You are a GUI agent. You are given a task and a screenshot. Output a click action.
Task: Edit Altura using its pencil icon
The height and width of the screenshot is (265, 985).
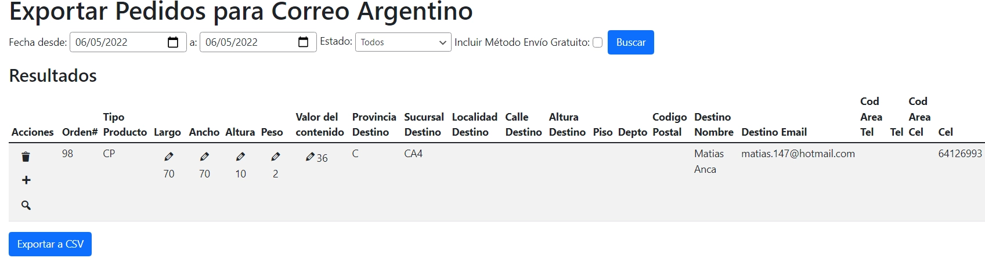pyautogui.click(x=240, y=157)
